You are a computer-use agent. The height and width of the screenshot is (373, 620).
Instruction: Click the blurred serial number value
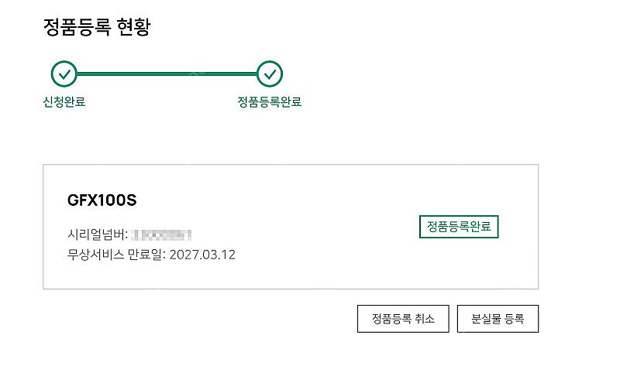point(161,234)
